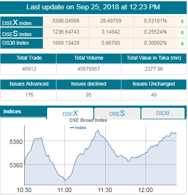Screen dimensions: 188x195
Task: Click the Issues declined header
Action: pyautogui.click(x=89, y=84)
